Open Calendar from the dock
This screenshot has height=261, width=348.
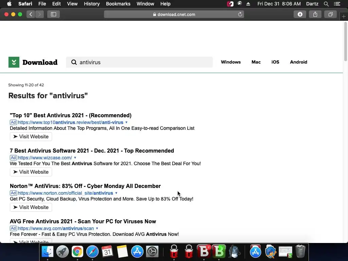pos(107,252)
